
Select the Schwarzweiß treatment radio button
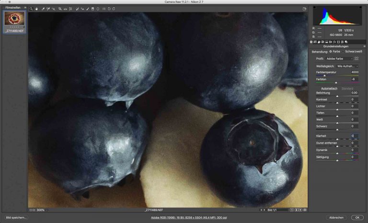pos(343,52)
